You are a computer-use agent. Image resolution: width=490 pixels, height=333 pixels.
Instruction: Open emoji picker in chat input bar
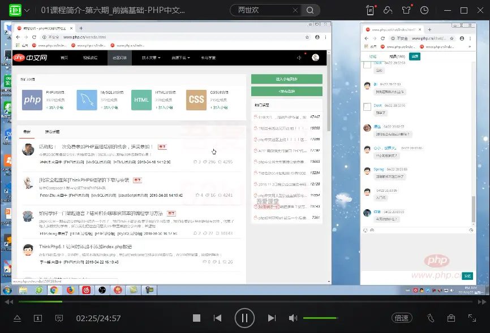pyautogui.click(x=365, y=230)
